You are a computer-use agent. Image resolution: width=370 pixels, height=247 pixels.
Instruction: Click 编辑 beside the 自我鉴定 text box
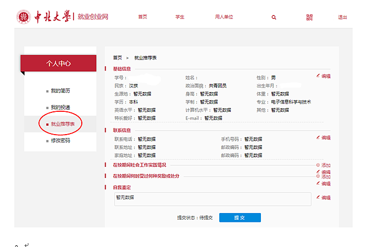[323, 197]
